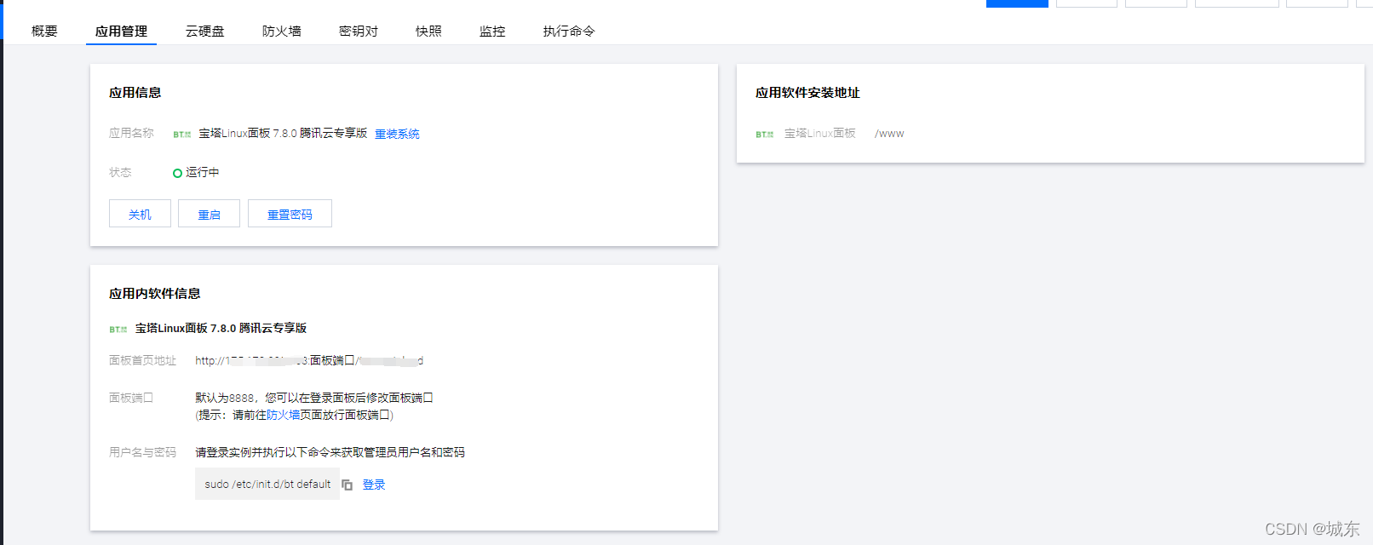Click the 应用内软件信息 heading

[154, 294]
